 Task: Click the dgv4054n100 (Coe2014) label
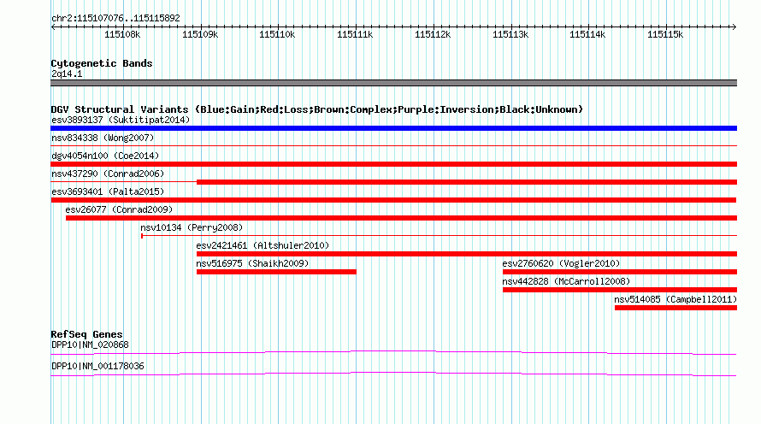click(105, 156)
